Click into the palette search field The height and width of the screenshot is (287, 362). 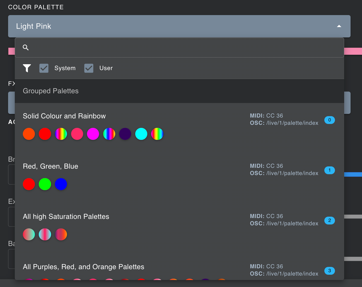[179, 47]
